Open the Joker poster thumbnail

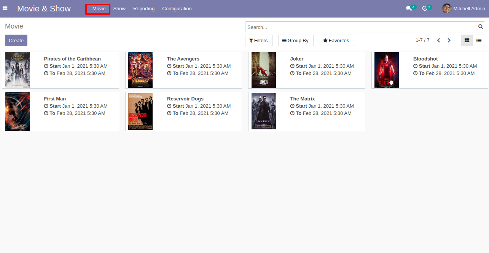(264, 70)
